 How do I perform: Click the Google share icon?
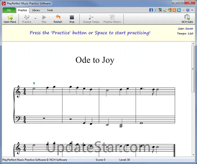tap(170, 10)
